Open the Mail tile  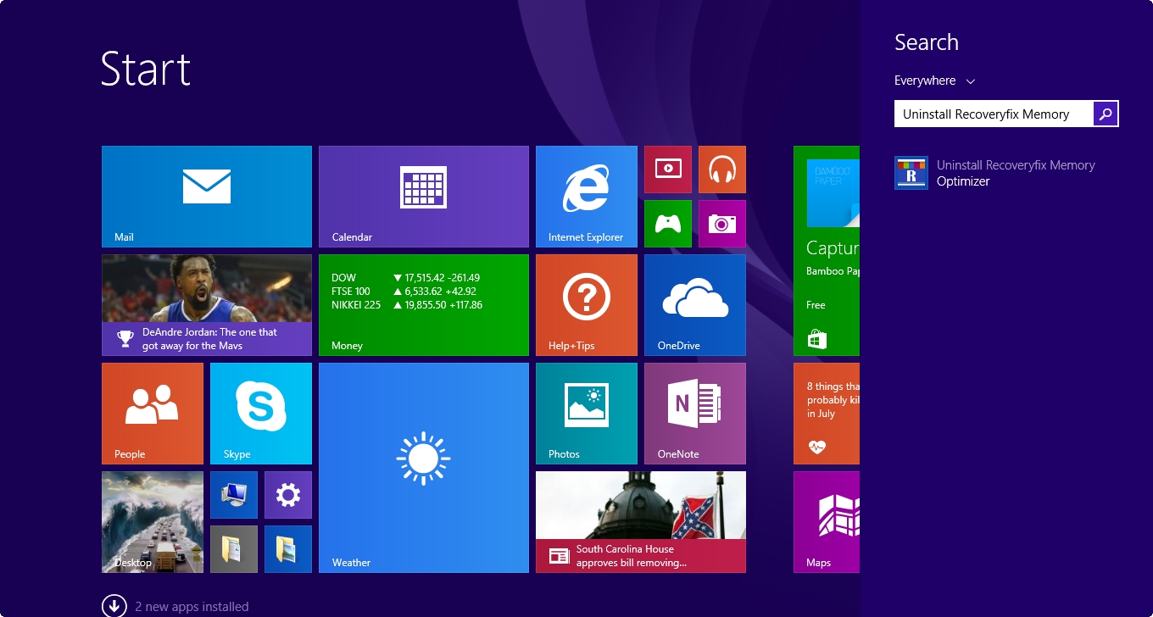207,197
